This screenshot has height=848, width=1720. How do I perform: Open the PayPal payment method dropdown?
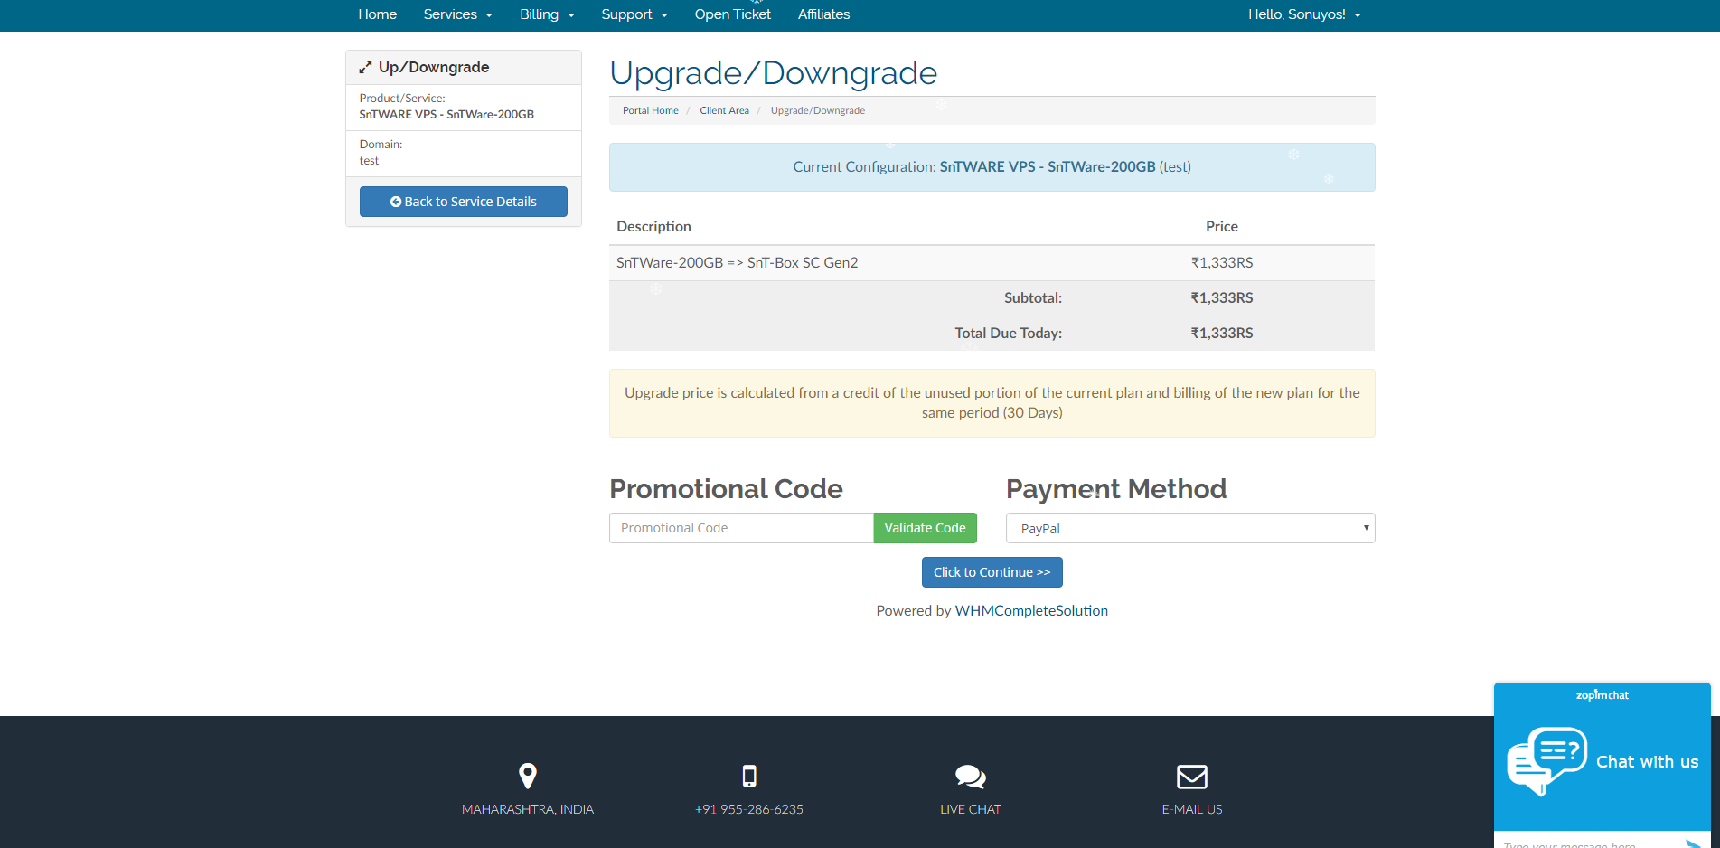tap(1190, 528)
